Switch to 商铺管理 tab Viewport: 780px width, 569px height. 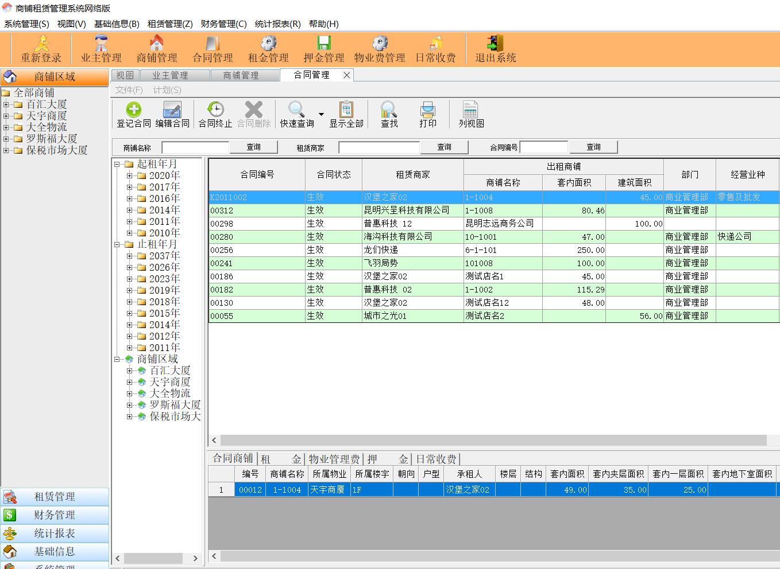pyautogui.click(x=244, y=75)
